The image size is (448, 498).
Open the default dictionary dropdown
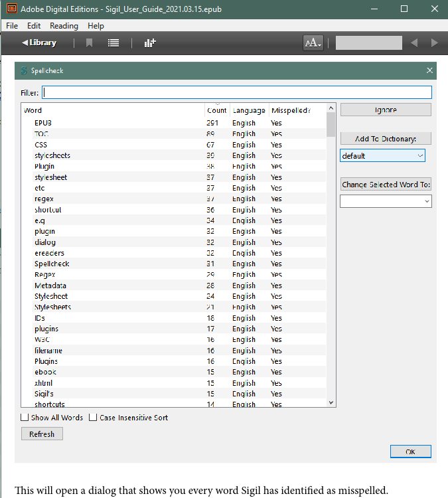tap(382, 155)
